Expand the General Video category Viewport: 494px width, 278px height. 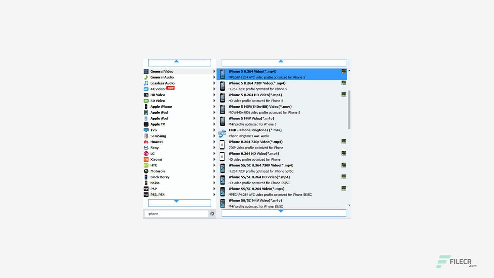215,71
